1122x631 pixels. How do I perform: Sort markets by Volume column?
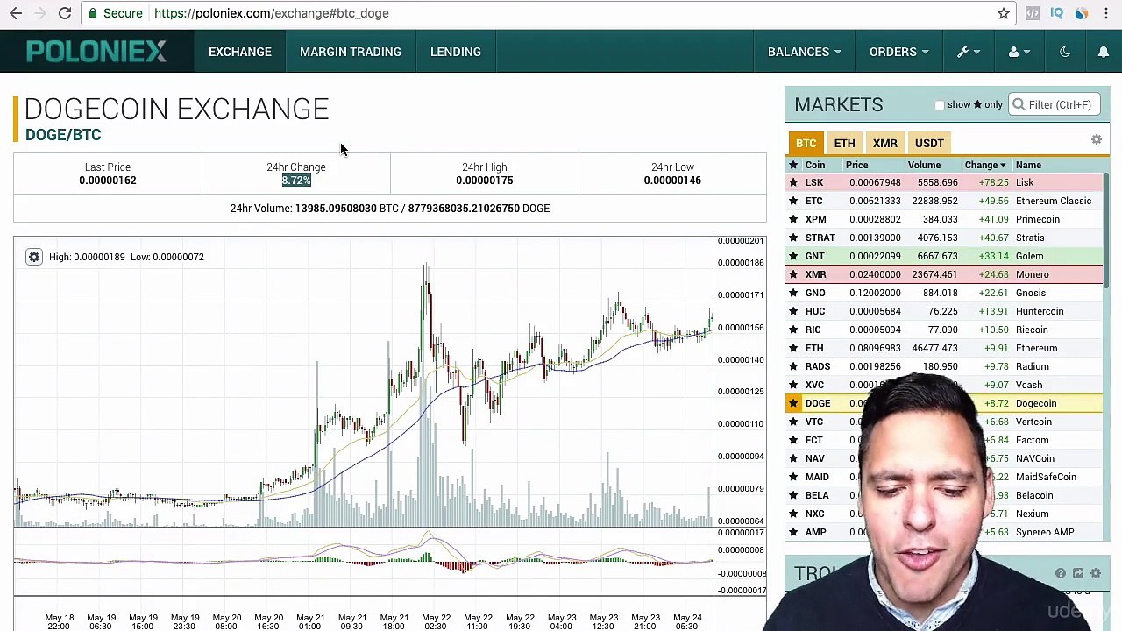924,165
